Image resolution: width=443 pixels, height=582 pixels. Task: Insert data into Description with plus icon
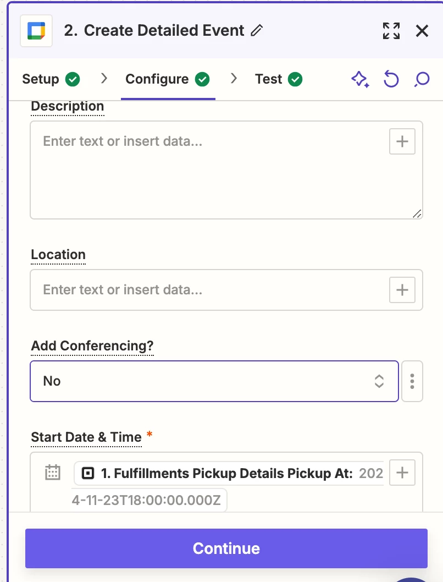tap(402, 142)
